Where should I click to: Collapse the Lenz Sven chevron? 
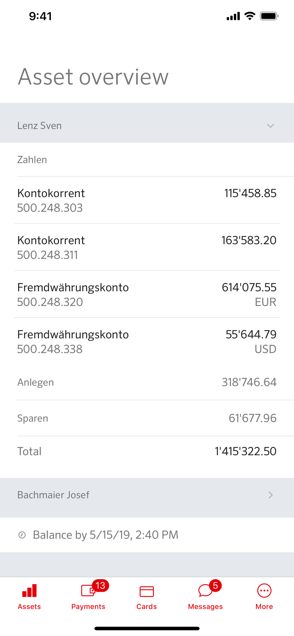click(x=270, y=126)
